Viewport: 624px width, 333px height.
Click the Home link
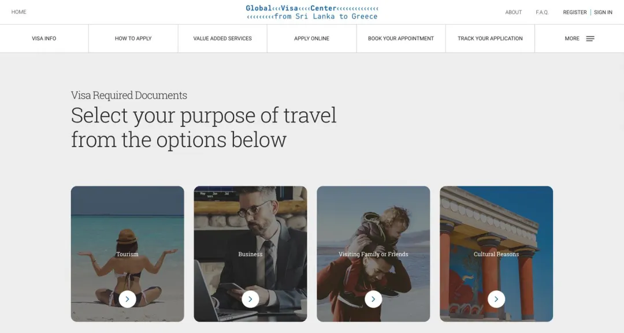(19, 12)
